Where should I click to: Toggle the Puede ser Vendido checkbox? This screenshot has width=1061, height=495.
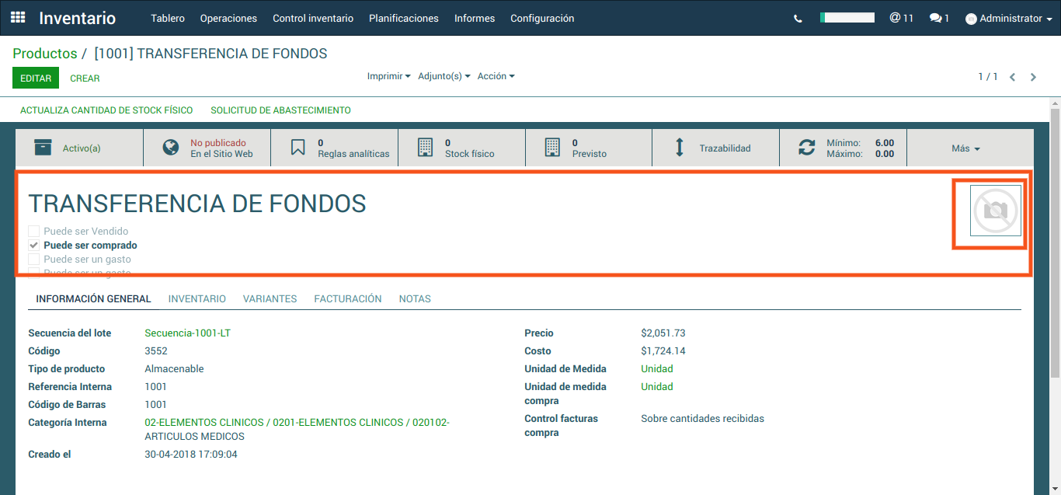tap(33, 232)
